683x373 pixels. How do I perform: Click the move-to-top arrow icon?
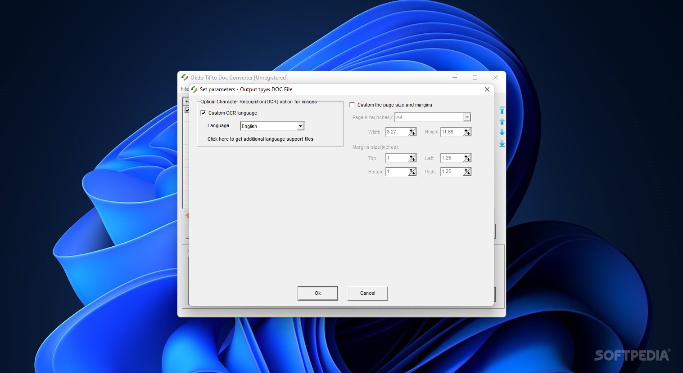502,110
